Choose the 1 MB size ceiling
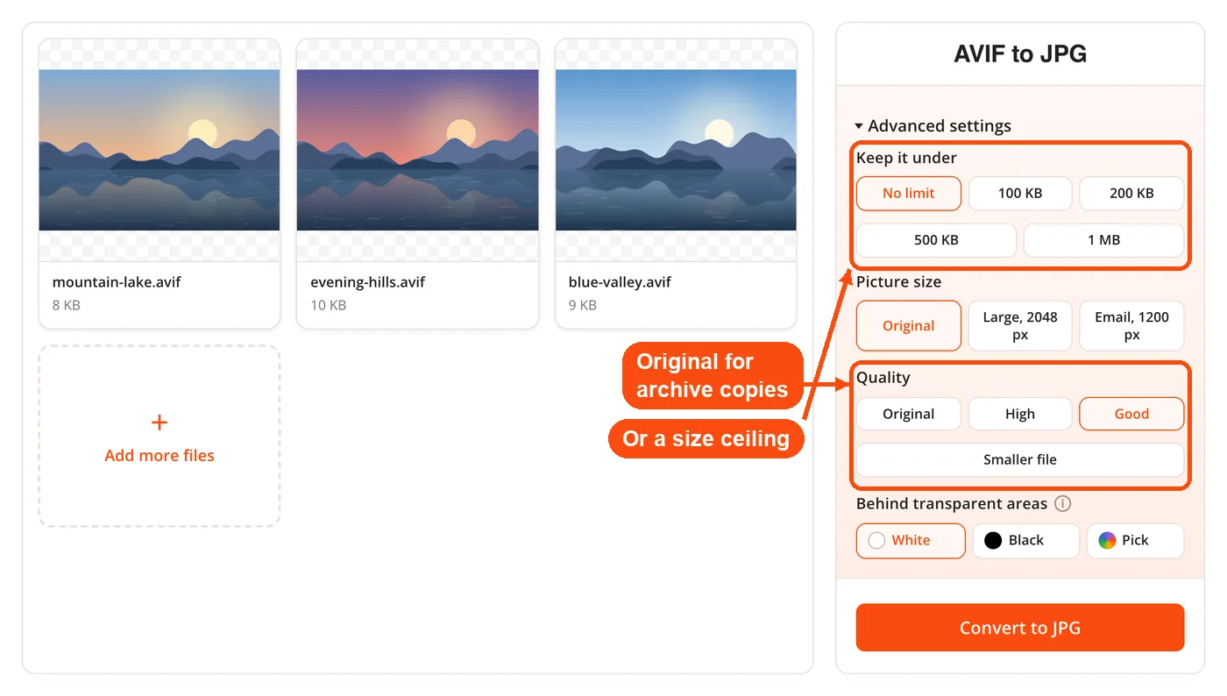The image size is (1227, 696). (x=1104, y=240)
